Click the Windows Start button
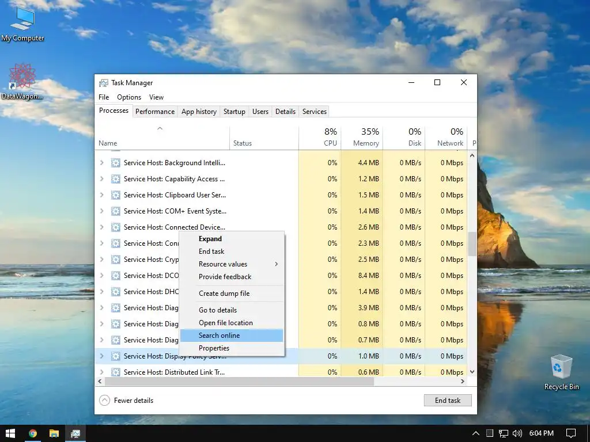590x442 pixels. pos(10,433)
